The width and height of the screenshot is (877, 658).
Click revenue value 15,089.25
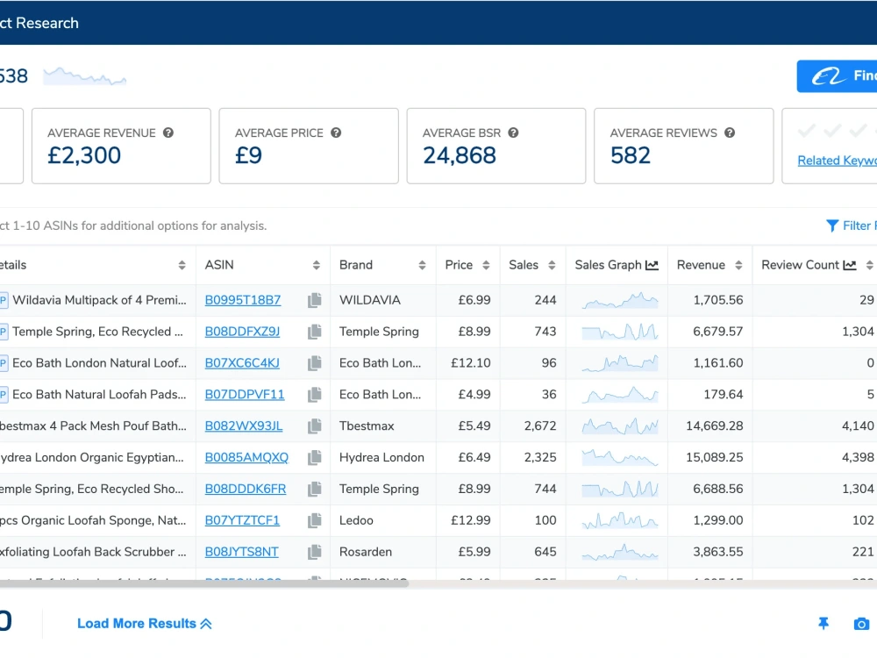point(715,457)
